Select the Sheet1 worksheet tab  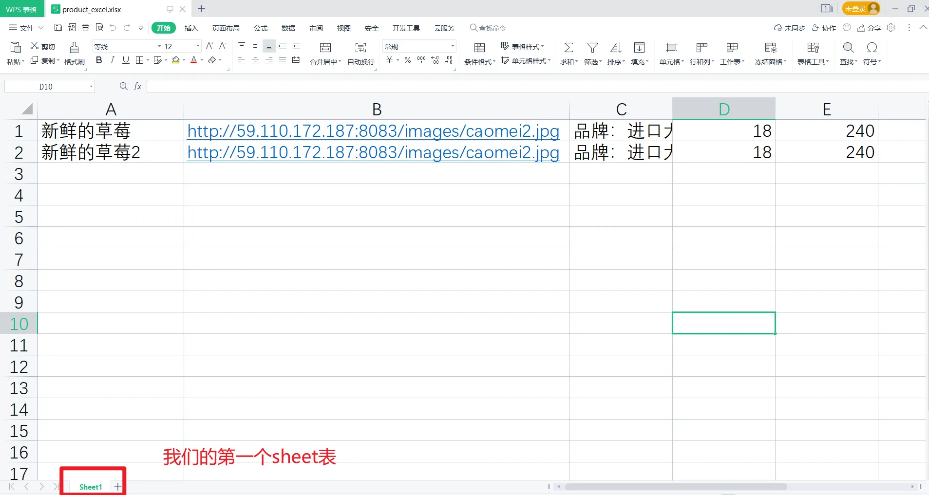91,487
